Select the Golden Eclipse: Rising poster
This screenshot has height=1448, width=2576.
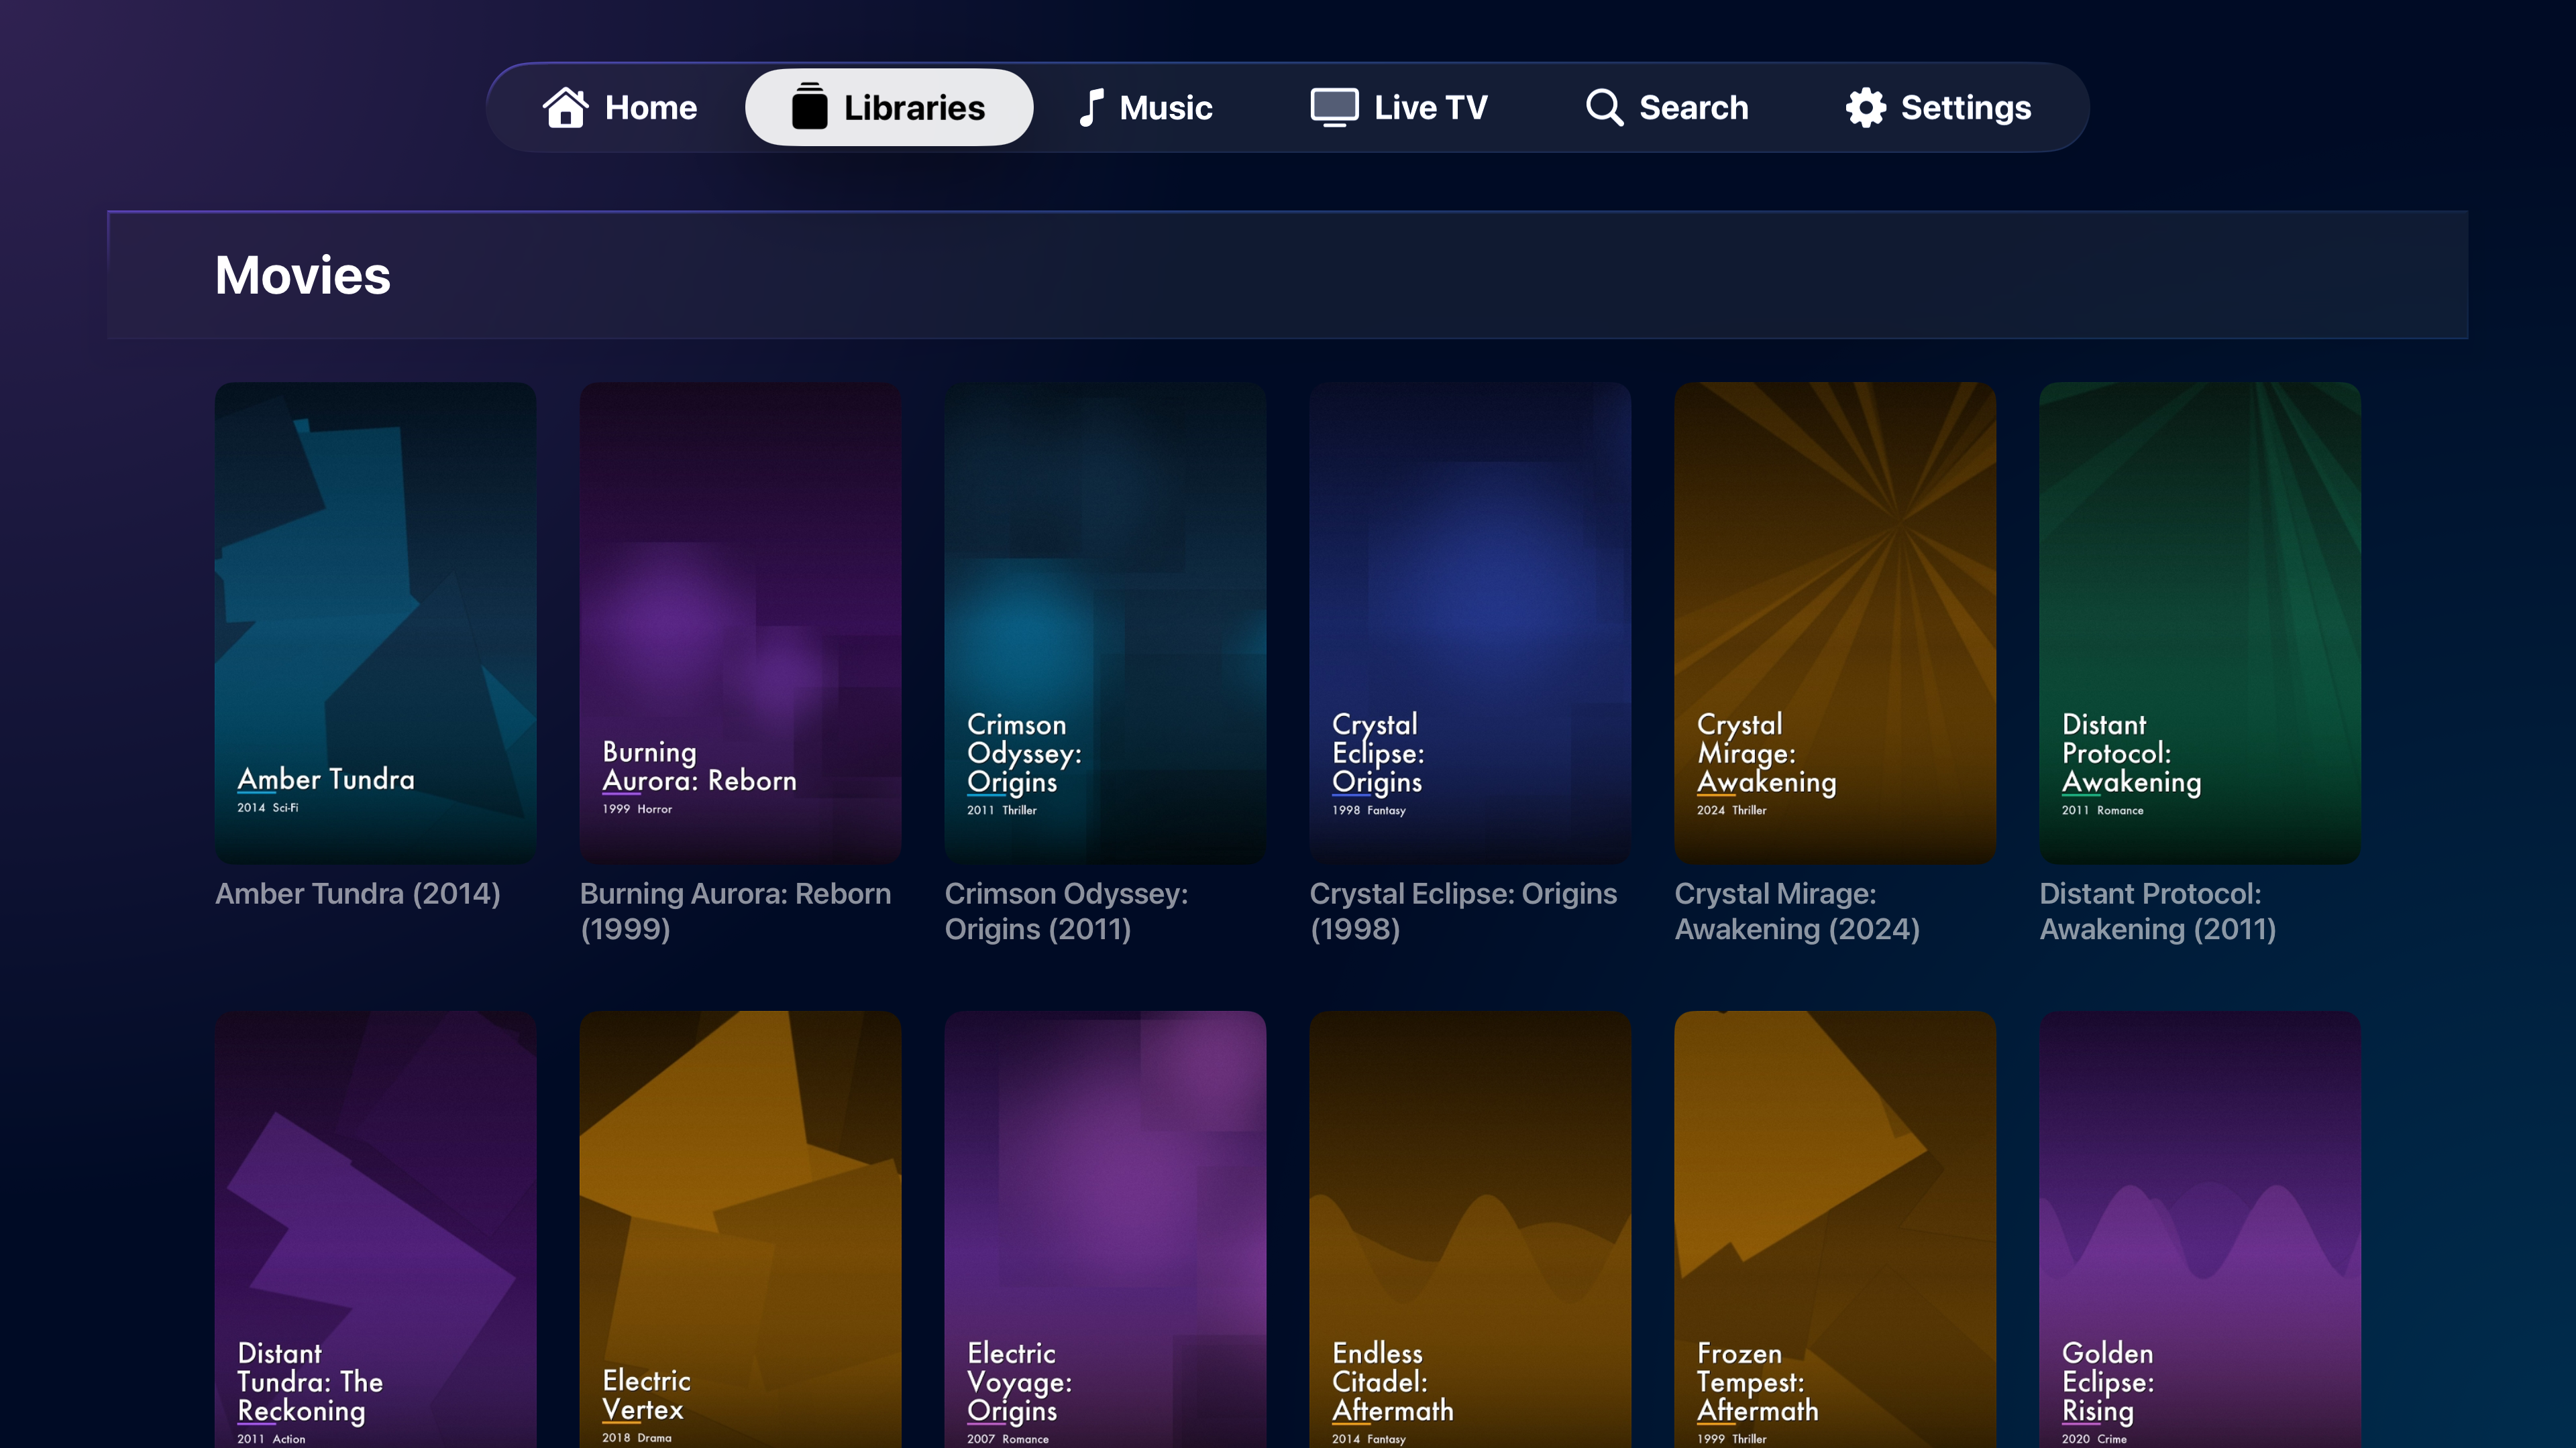pos(2200,1229)
